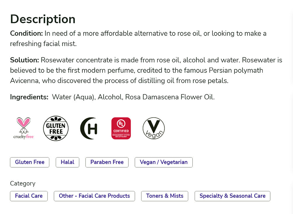Open Other - Facial Care Products category
Image resolution: width=293 pixels, height=214 pixels.
(x=94, y=196)
